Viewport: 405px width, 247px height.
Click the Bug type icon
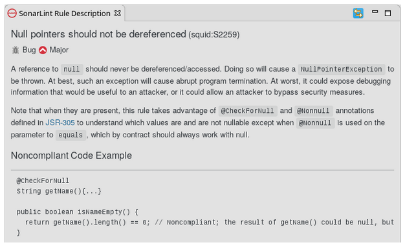tap(16, 50)
